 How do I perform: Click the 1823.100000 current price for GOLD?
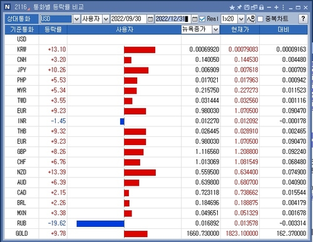242,233
